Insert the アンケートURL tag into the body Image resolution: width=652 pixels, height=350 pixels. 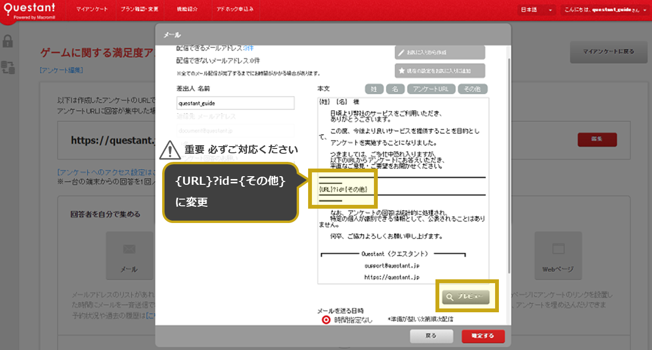point(431,89)
